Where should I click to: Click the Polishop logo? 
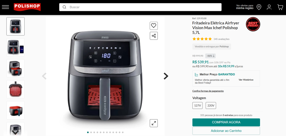27,7
